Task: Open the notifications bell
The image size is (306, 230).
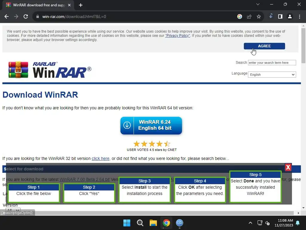Action: coord(298,223)
